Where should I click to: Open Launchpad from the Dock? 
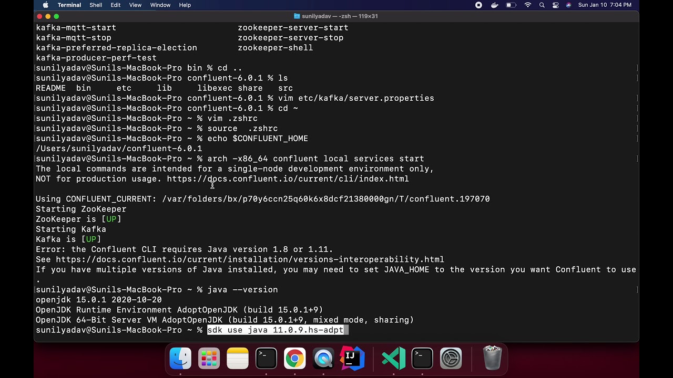pyautogui.click(x=209, y=358)
